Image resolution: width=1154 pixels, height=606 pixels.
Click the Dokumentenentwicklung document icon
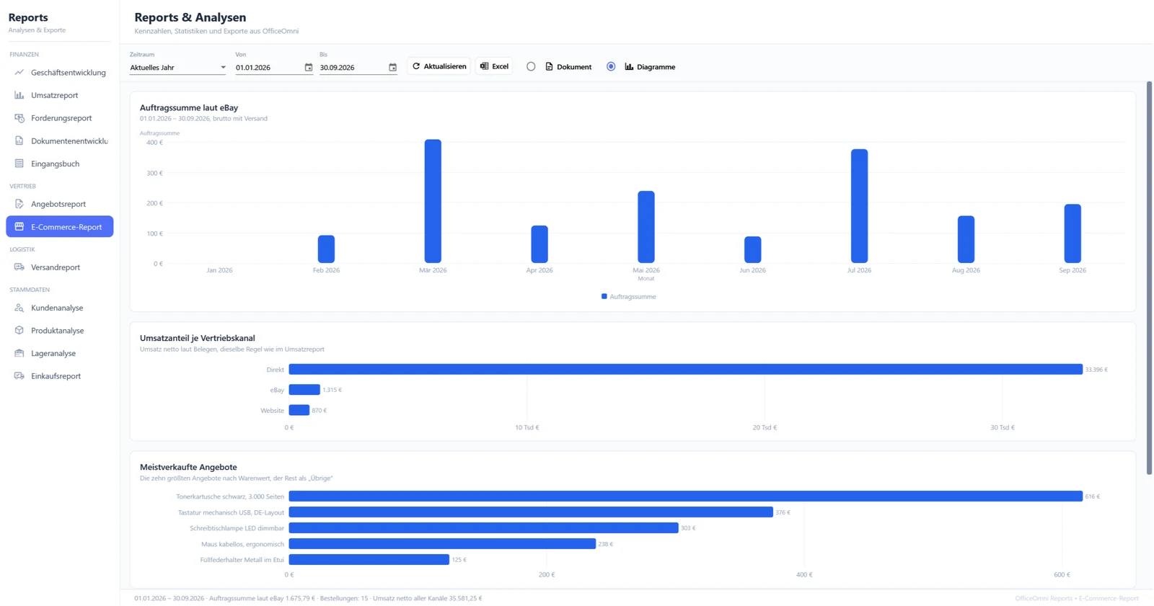[x=19, y=141]
